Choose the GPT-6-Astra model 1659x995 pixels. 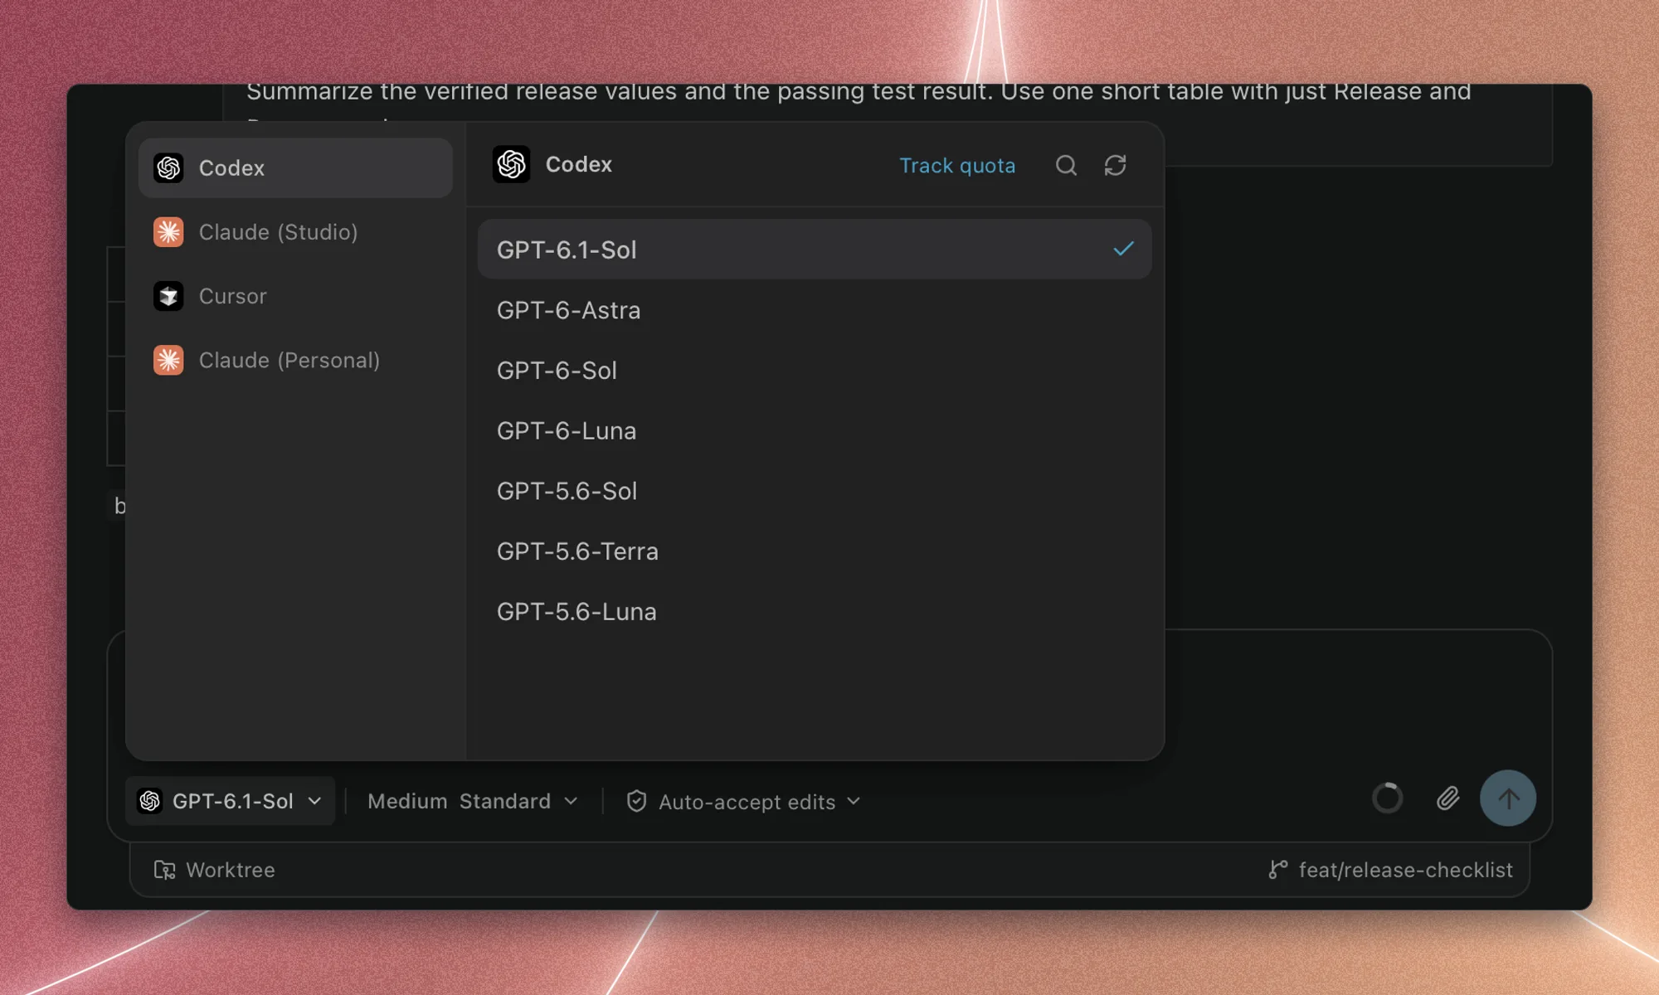click(815, 310)
